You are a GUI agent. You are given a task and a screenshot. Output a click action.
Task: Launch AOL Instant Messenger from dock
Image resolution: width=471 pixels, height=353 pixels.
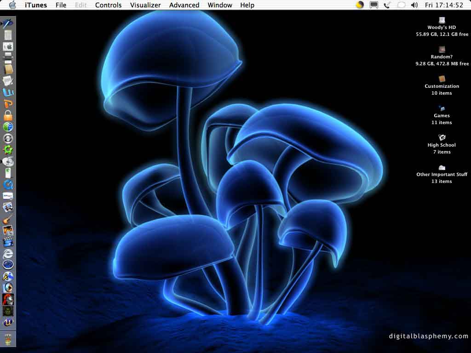click(x=8, y=276)
